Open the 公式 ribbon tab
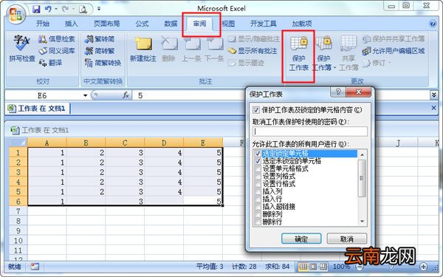 point(142,24)
